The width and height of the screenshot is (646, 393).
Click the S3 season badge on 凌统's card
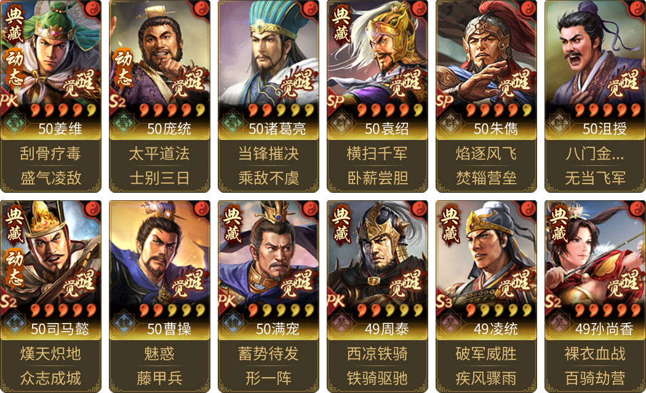point(445,302)
